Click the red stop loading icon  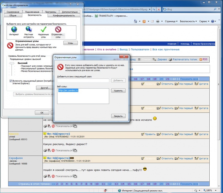pos(159,9)
